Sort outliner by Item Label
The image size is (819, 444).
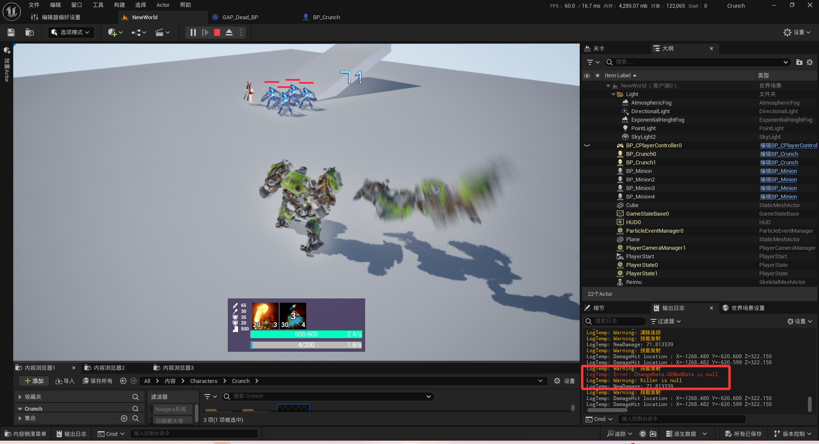pos(620,76)
